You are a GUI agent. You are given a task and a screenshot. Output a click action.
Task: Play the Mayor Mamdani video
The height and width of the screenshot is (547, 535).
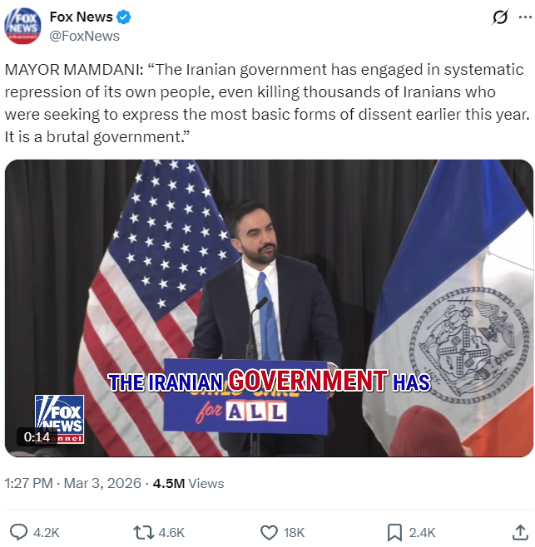click(x=269, y=308)
